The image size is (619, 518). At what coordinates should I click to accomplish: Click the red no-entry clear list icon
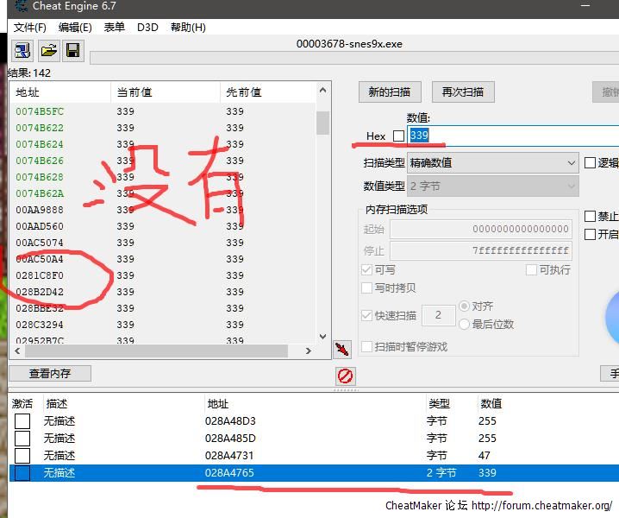tap(345, 376)
